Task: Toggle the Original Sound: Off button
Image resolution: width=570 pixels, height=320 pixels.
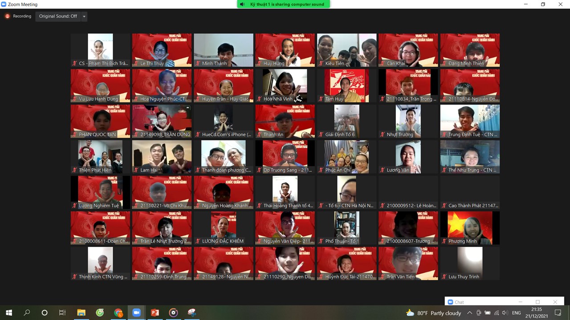Action: (x=58, y=16)
